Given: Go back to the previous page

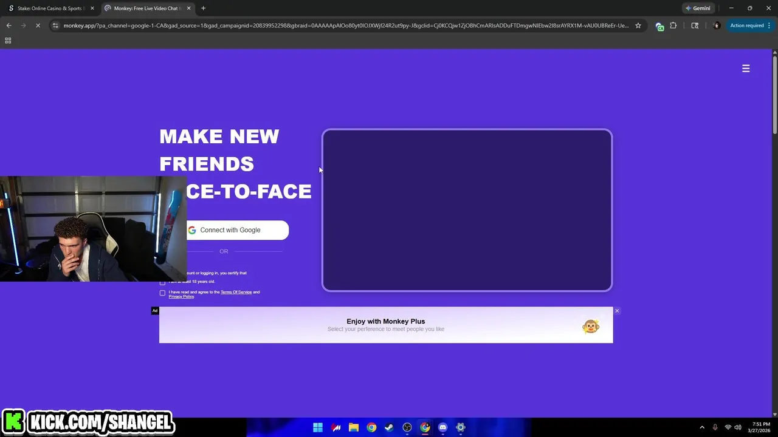Looking at the screenshot, I should point(9,25).
